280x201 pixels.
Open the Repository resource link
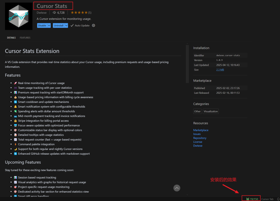coord(200,138)
